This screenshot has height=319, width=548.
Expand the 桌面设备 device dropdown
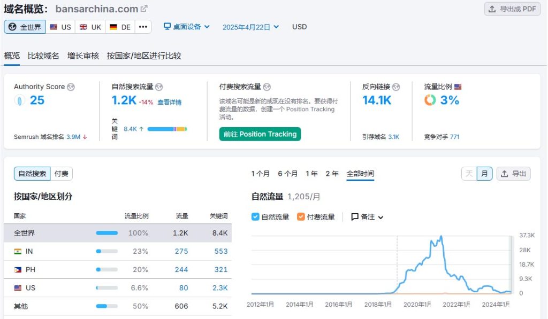click(x=187, y=27)
